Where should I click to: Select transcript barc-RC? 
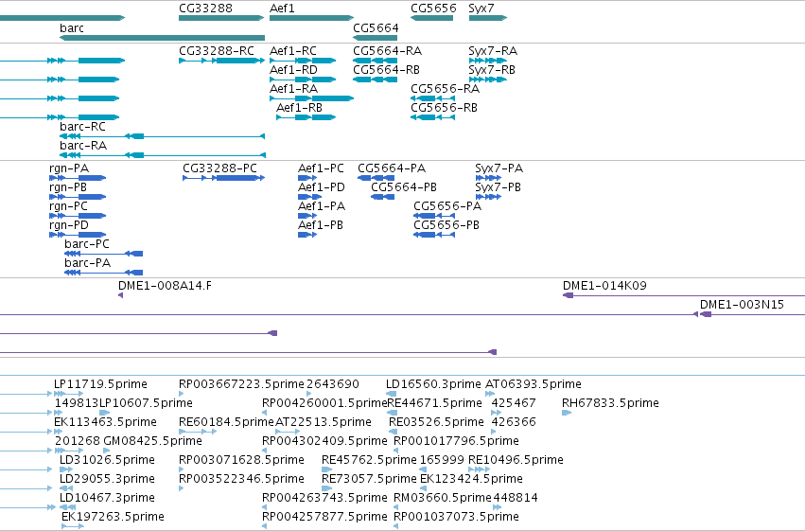pos(163,136)
